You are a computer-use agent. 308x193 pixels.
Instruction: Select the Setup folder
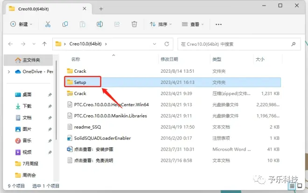[173, 82]
